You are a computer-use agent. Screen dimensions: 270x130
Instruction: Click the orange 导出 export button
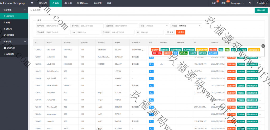point(181,32)
